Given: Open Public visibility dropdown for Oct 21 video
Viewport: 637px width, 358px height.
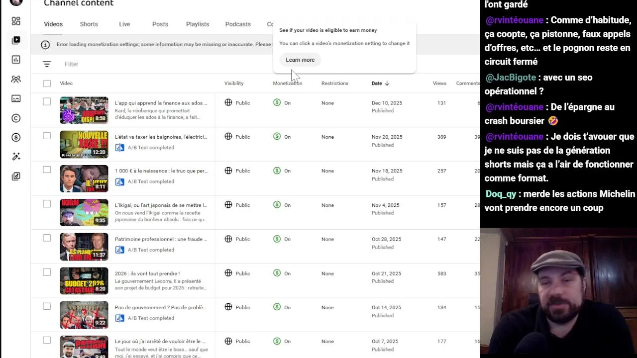Looking at the screenshot, I should [x=237, y=273].
